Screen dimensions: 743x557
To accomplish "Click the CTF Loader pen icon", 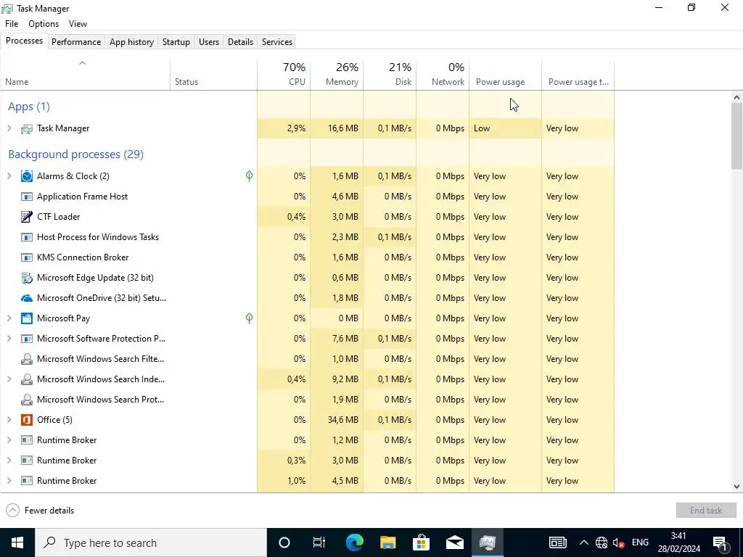I will coord(27,217).
